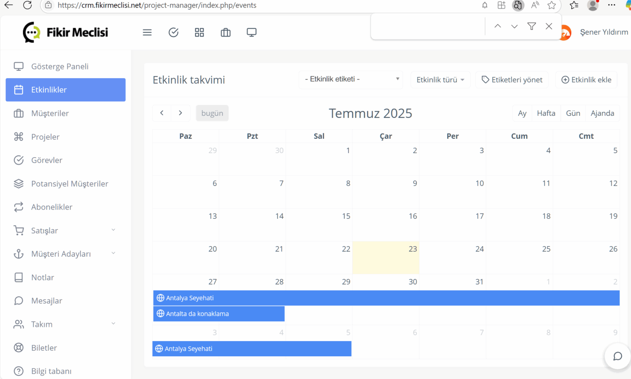
Task: Click the browser notification bell icon
Action: point(485,5)
